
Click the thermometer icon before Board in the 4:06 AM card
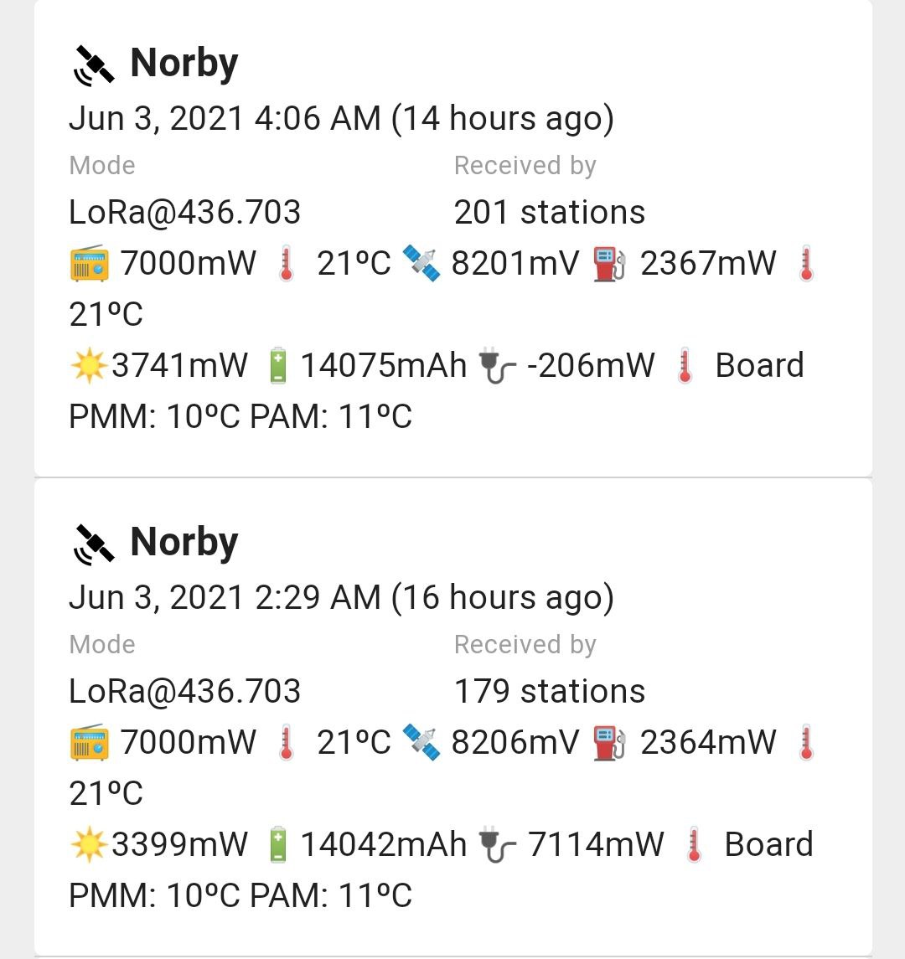[685, 366]
